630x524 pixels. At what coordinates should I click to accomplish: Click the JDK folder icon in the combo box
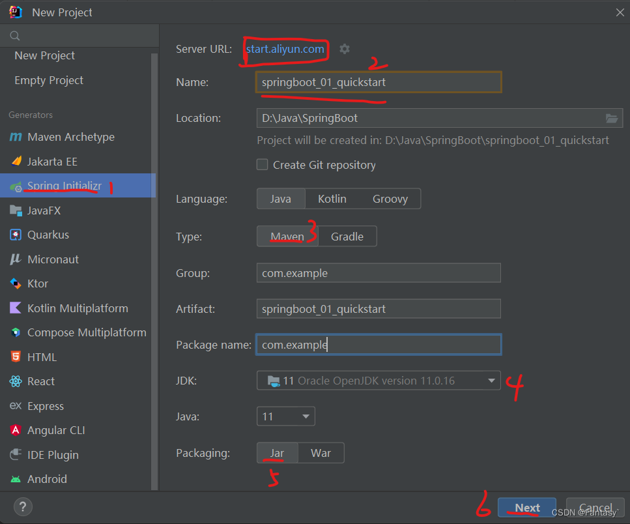coord(274,381)
